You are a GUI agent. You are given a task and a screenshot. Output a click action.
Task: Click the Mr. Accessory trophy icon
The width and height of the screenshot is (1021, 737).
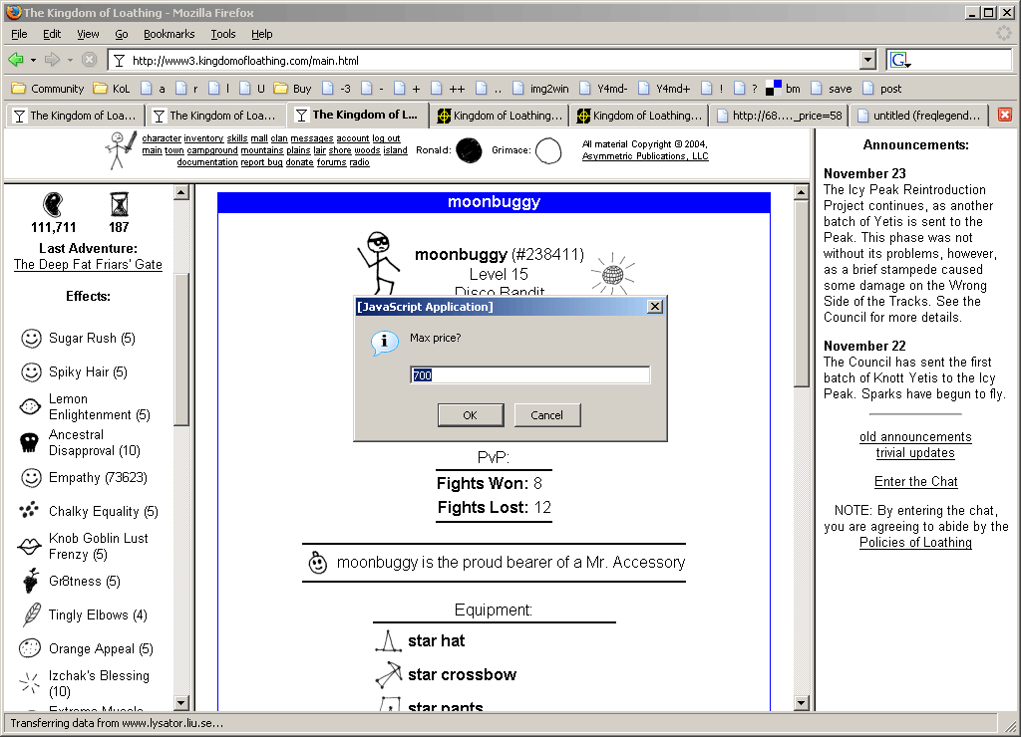tap(317, 562)
